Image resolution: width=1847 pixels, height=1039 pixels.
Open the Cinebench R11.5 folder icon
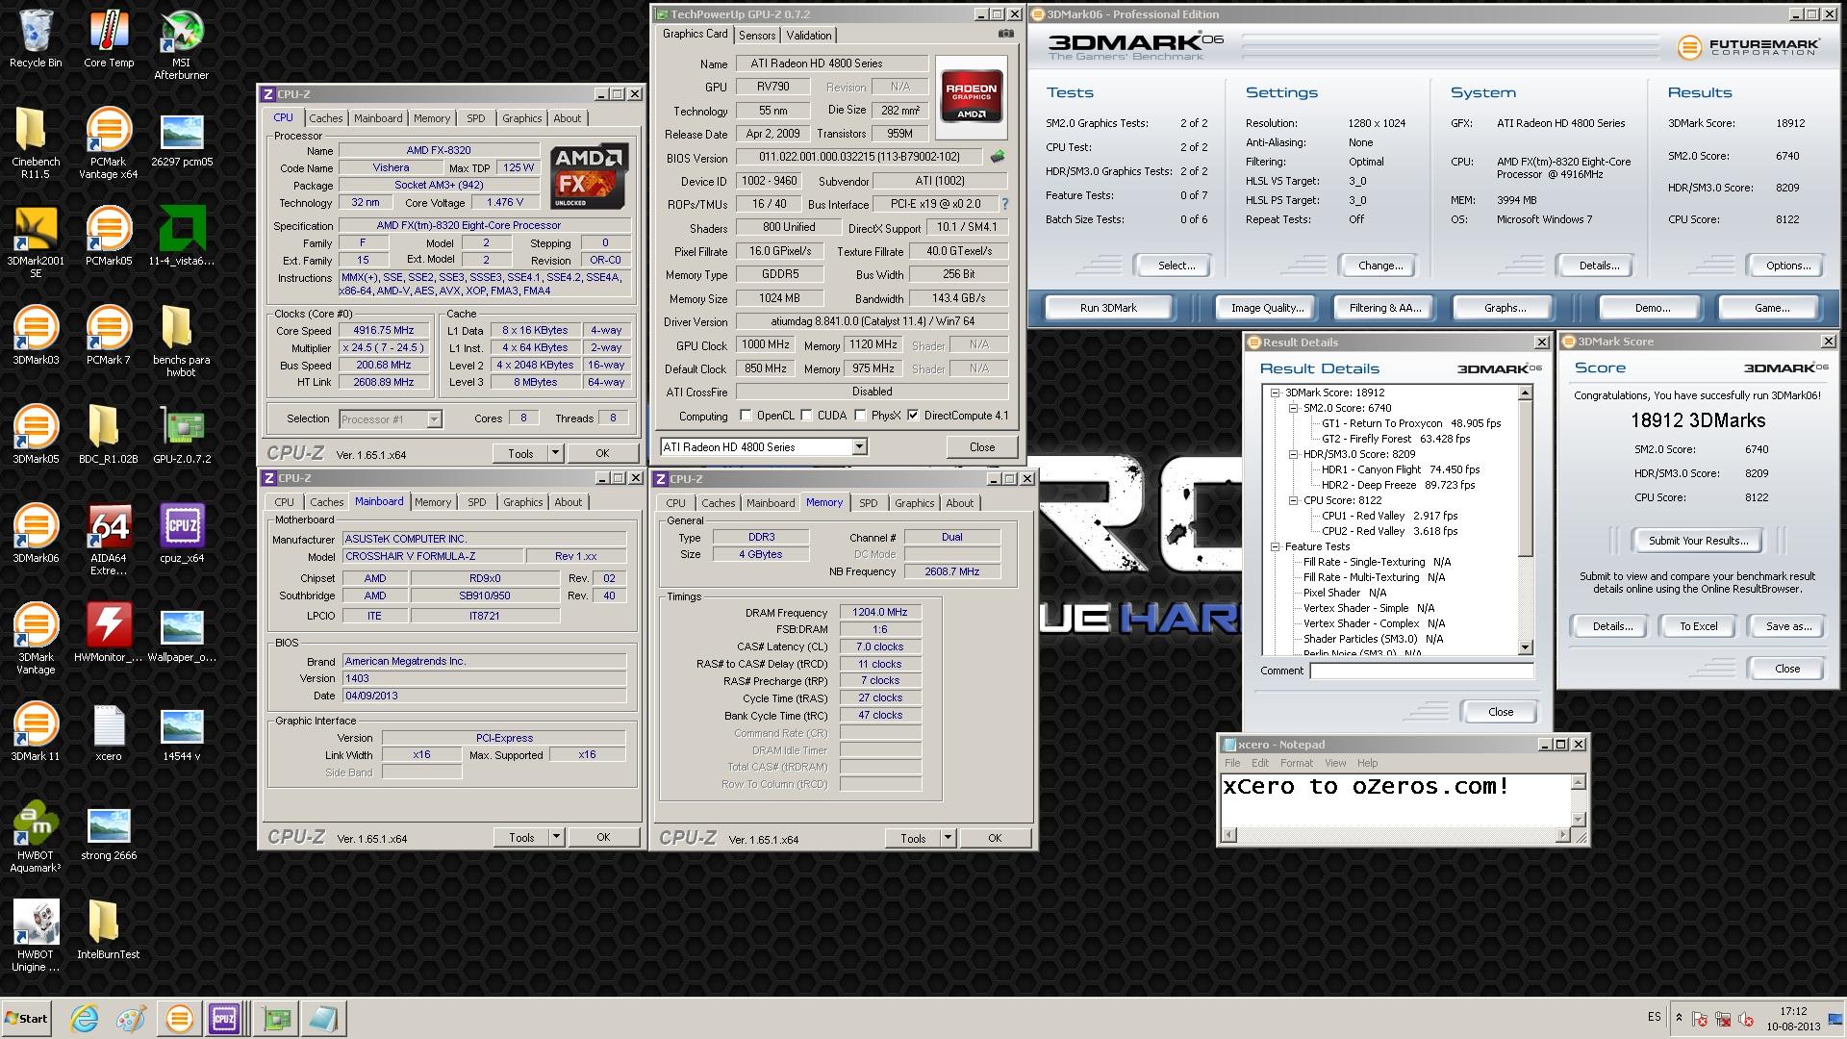pos(36,143)
